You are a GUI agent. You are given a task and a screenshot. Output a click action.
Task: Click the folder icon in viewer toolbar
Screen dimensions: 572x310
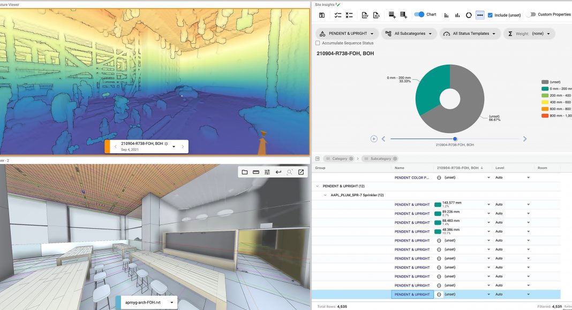[244, 172]
